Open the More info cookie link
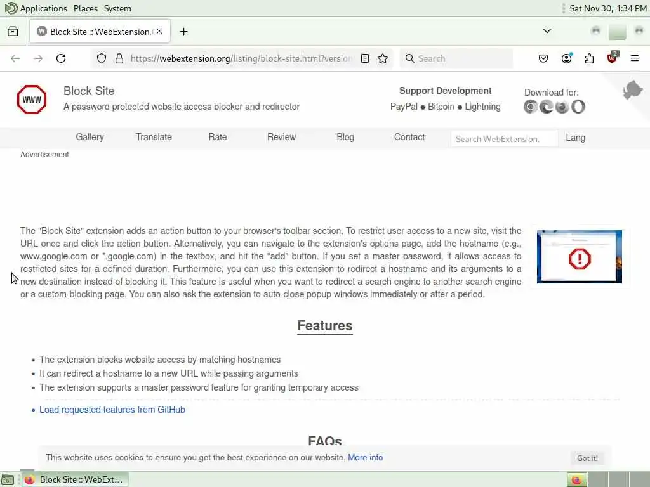This screenshot has width=650, height=487. 365,458
